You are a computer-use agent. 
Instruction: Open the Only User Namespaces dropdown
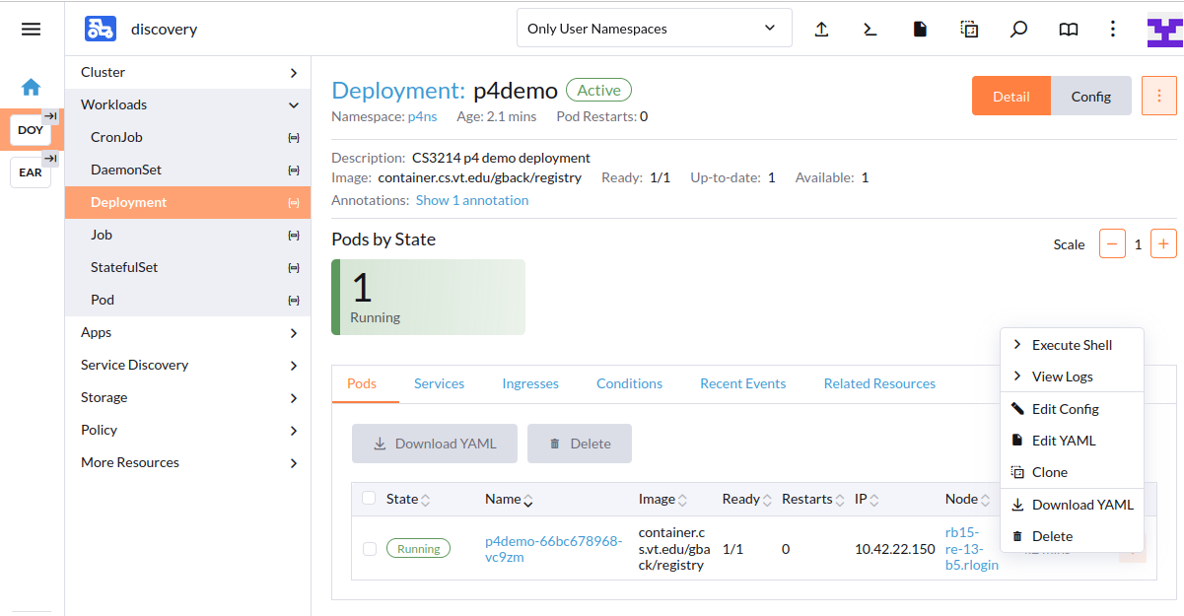[x=654, y=29]
